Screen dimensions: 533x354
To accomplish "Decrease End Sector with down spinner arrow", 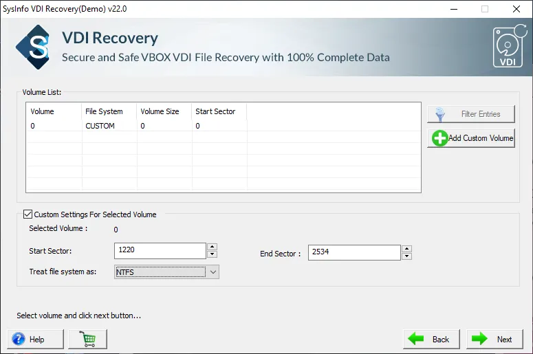I will (x=406, y=256).
